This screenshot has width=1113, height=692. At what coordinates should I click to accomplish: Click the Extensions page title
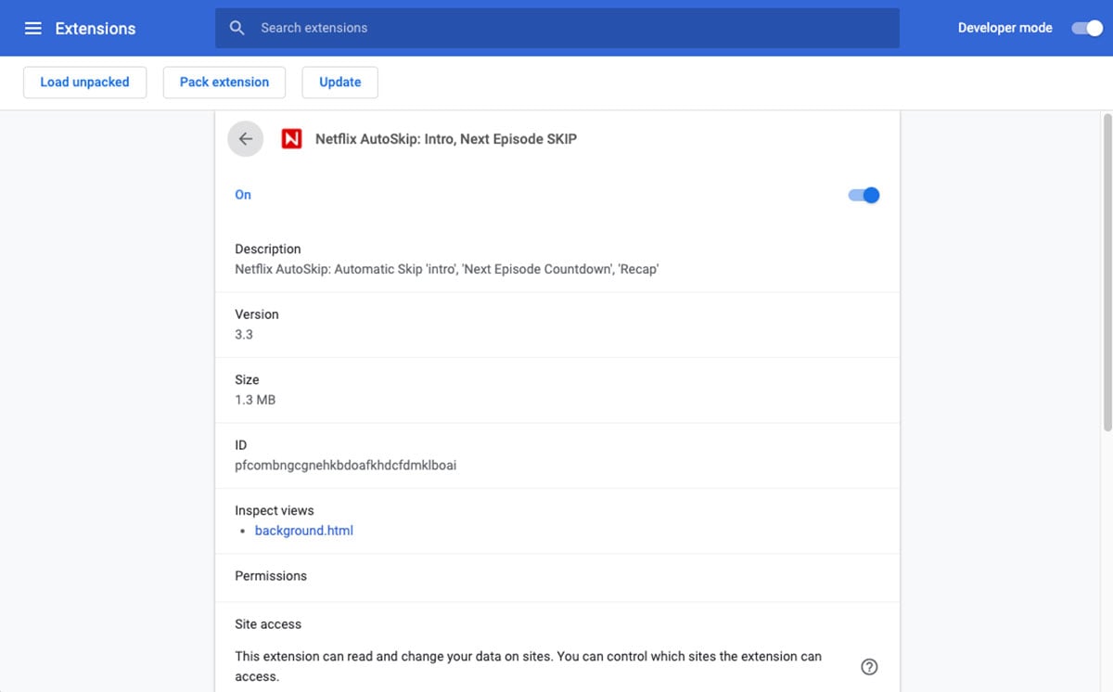[x=96, y=28]
